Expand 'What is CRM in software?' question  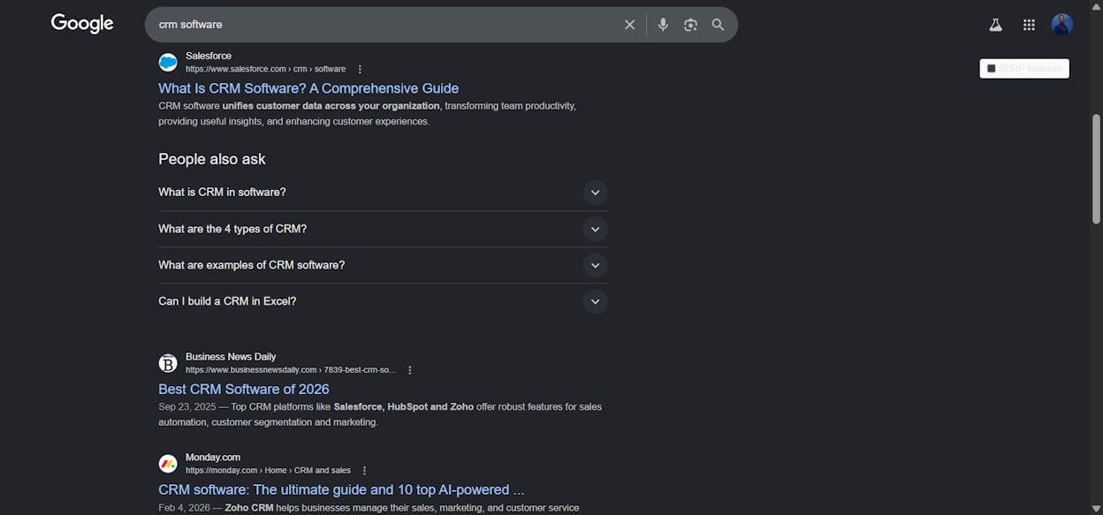[383, 193]
